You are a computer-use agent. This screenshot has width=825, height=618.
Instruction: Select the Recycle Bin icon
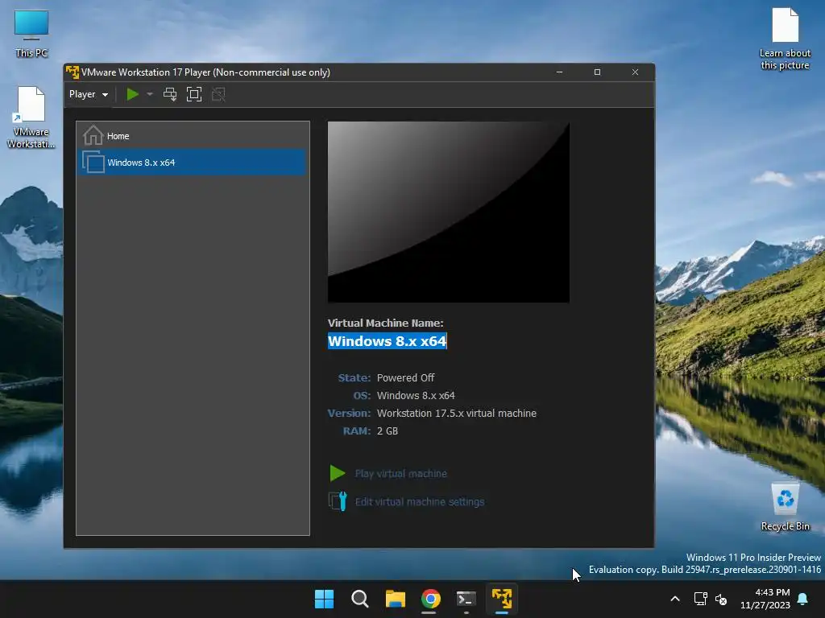click(785, 507)
